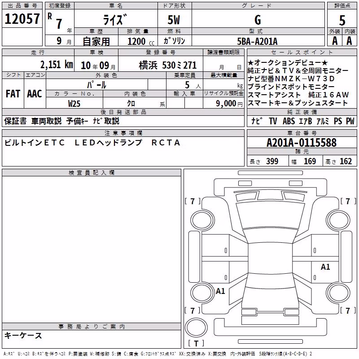Click the ブラインドスポットモニター line
Screen dimensions: 359x359
click(291, 87)
